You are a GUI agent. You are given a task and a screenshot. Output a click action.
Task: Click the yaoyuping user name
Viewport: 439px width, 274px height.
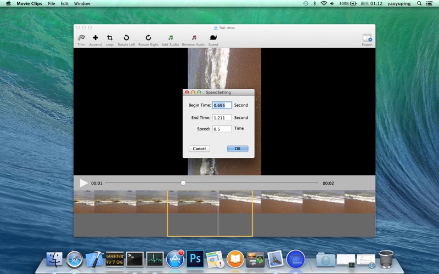point(399,4)
